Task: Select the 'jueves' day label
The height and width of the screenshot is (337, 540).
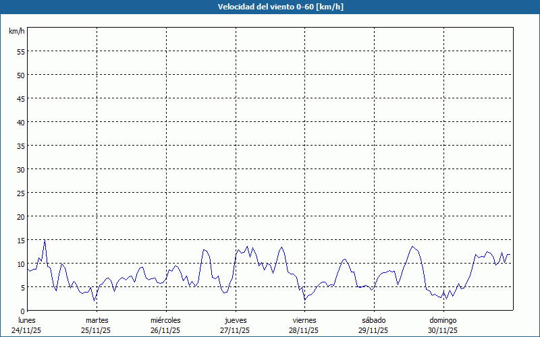Action: [236, 320]
